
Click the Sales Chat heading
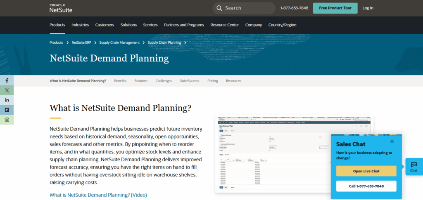351,144
